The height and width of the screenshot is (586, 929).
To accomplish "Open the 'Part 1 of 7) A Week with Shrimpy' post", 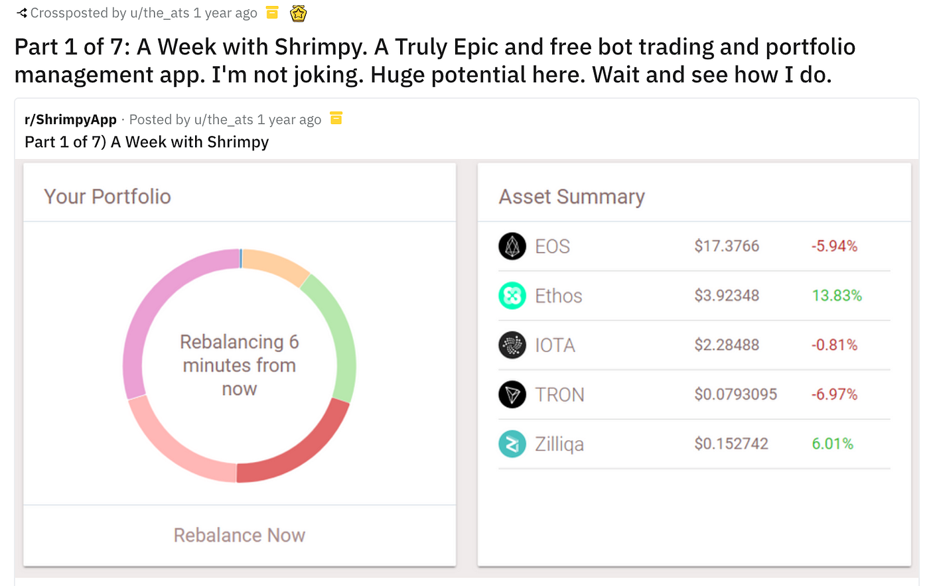I will point(147,143).
